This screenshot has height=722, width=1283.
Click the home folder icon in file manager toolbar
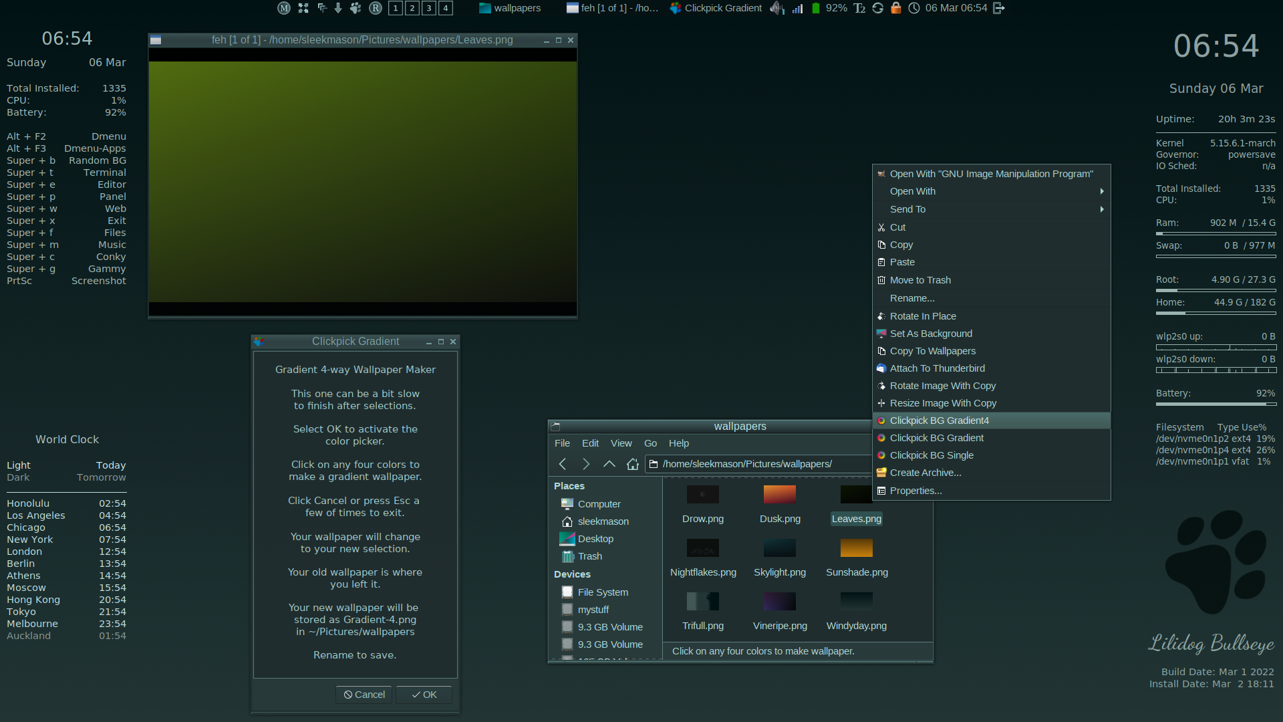coord(632,464)
